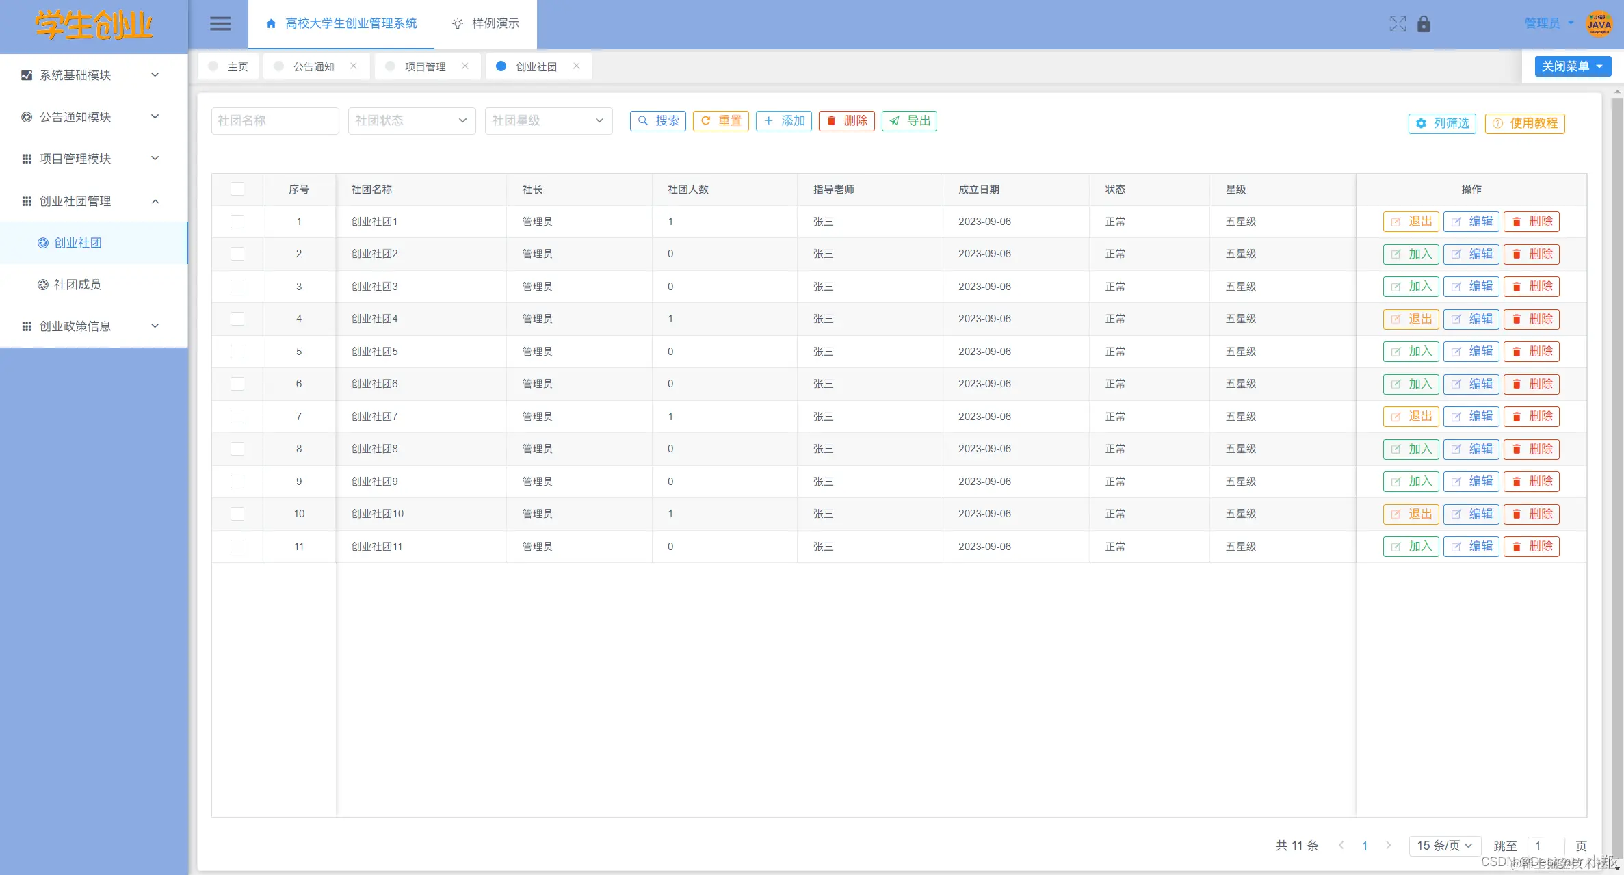The height and width of the screenshot is (875, 1624).
Task: Click 加入 for 创业社团2
Action: 1411,254
